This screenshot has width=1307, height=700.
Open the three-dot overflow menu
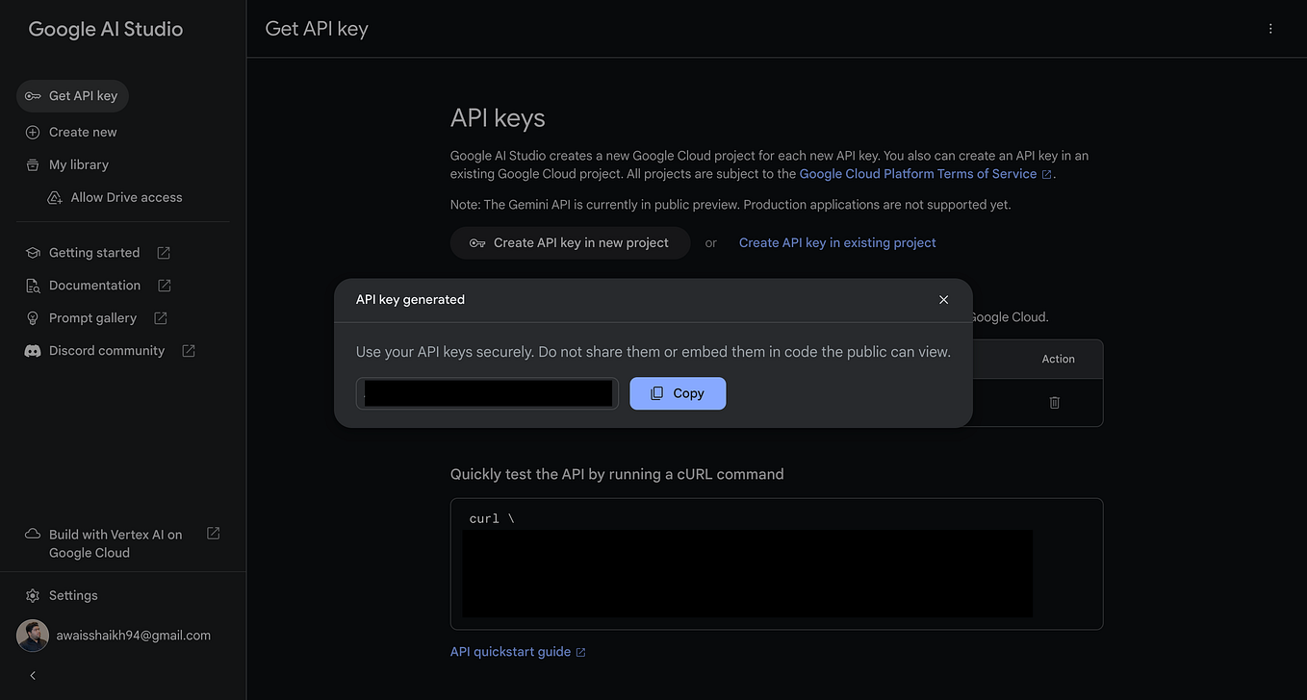[1270, 28]
